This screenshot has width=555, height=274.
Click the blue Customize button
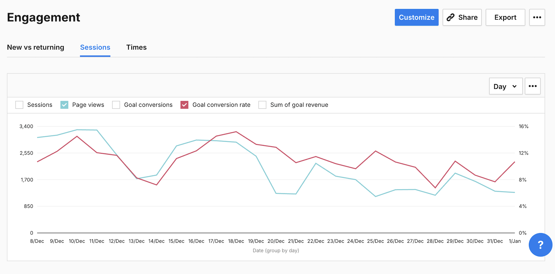tap(416, 17)
